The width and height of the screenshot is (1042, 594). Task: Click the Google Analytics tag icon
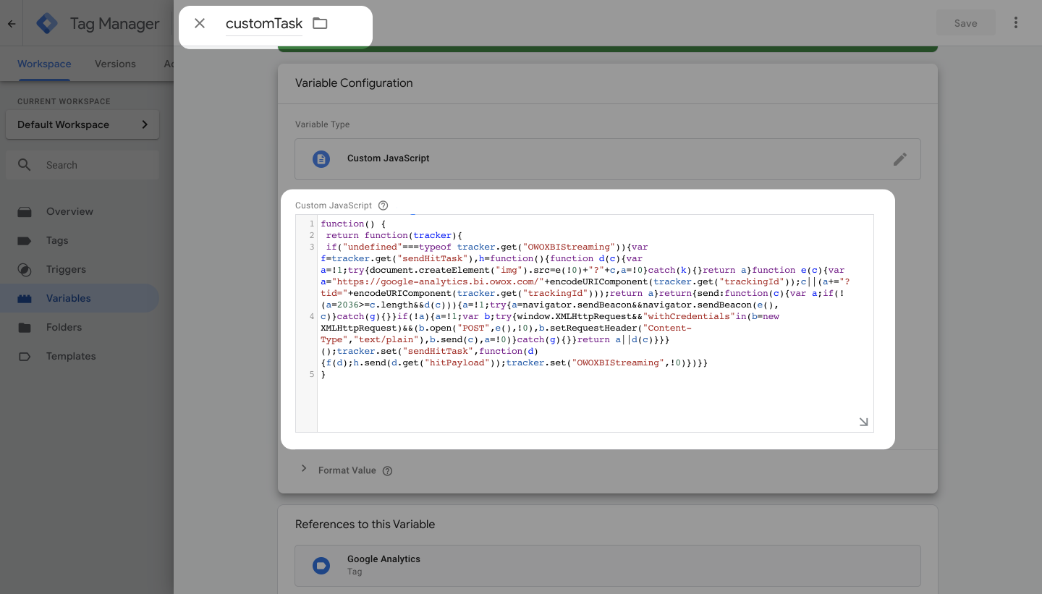point(321,566)
